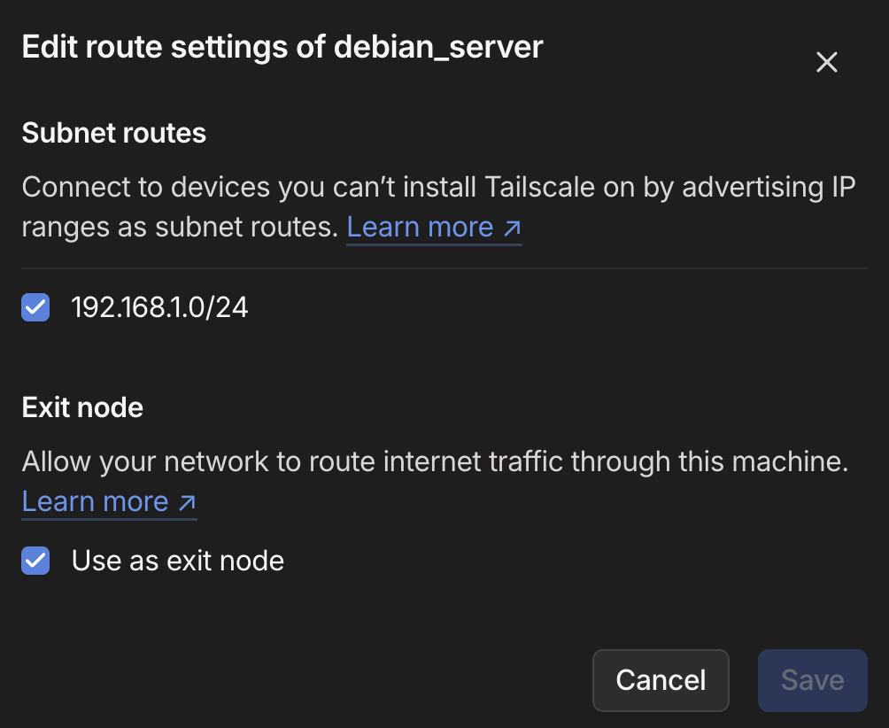
Task: Click the Save button
Action: tap(812, 680)
